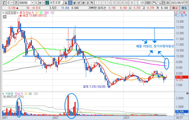The height and width of the screenshot is (120, 189).
Task: Open the stock code search magnifier
Action: 36,3
